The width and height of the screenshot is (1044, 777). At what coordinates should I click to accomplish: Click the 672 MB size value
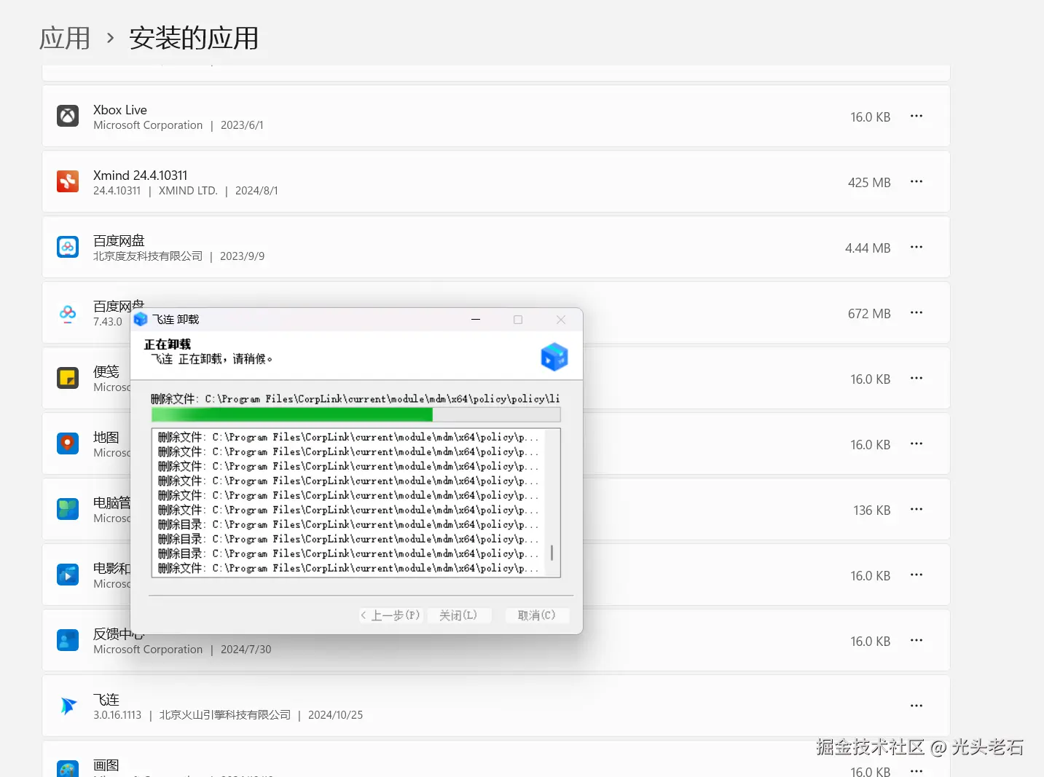pyautogui.click(x=869, y=314)
